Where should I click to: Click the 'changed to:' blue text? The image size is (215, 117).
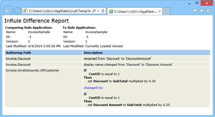coord(93,88)
